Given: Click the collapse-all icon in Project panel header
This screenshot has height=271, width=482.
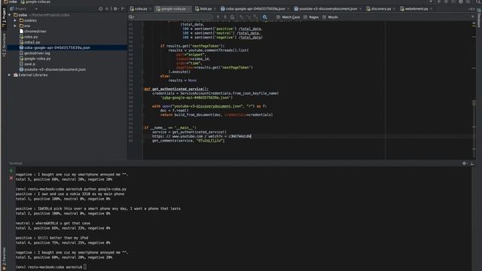Looking at the screenshot, I should coord(107,9).
